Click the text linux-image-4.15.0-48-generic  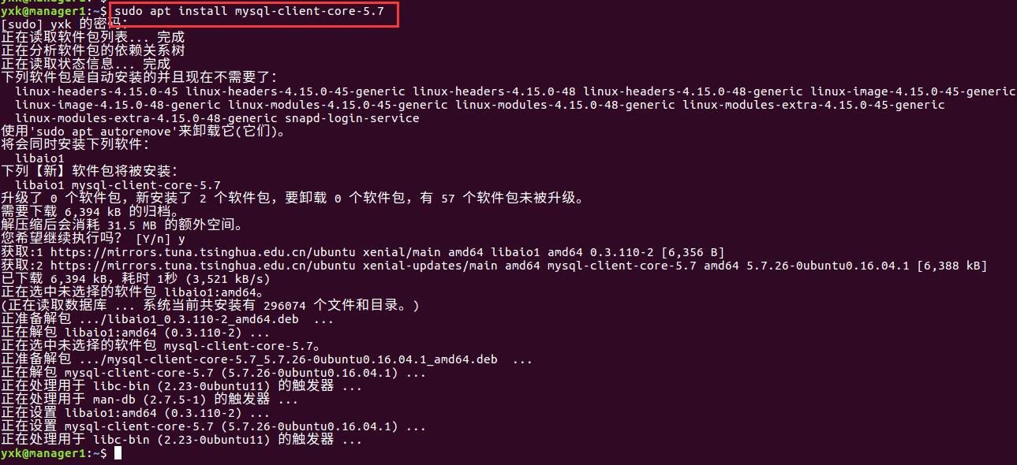(x=118, y=105)
